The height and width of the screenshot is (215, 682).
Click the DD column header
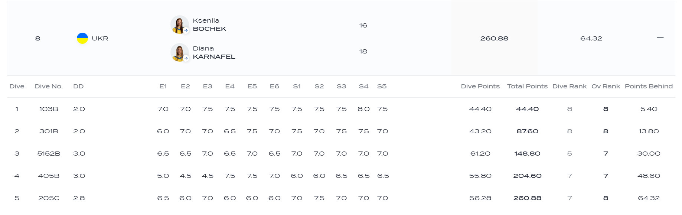pyautogui.click(x=78, y=87)
